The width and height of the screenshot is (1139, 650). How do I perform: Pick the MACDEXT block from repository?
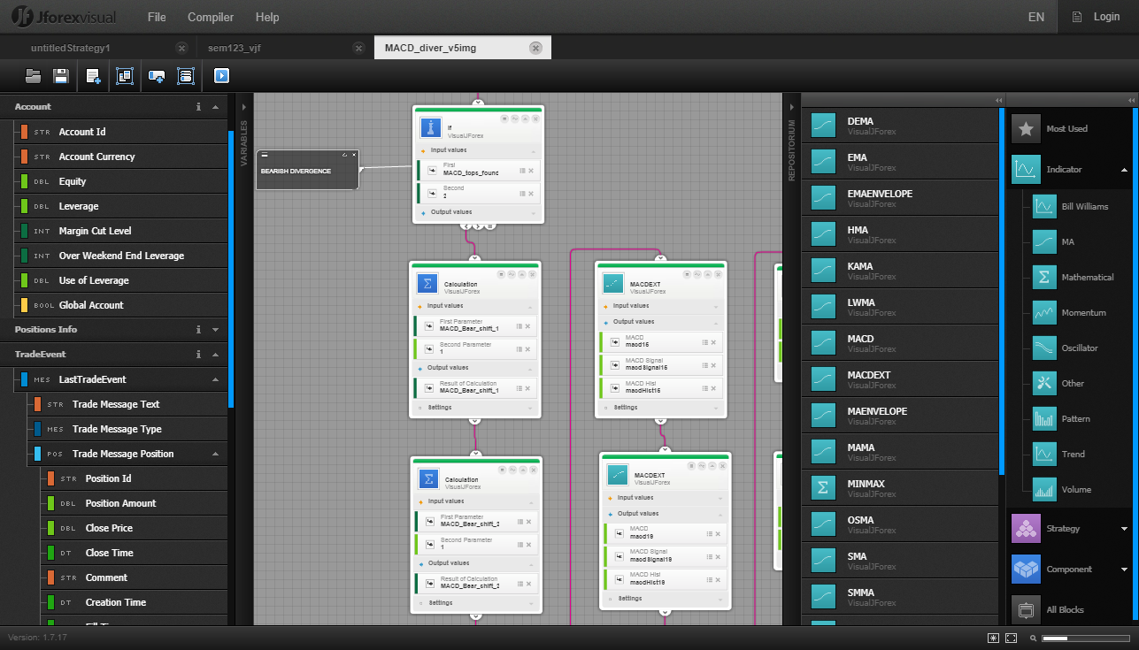point(900,379)
